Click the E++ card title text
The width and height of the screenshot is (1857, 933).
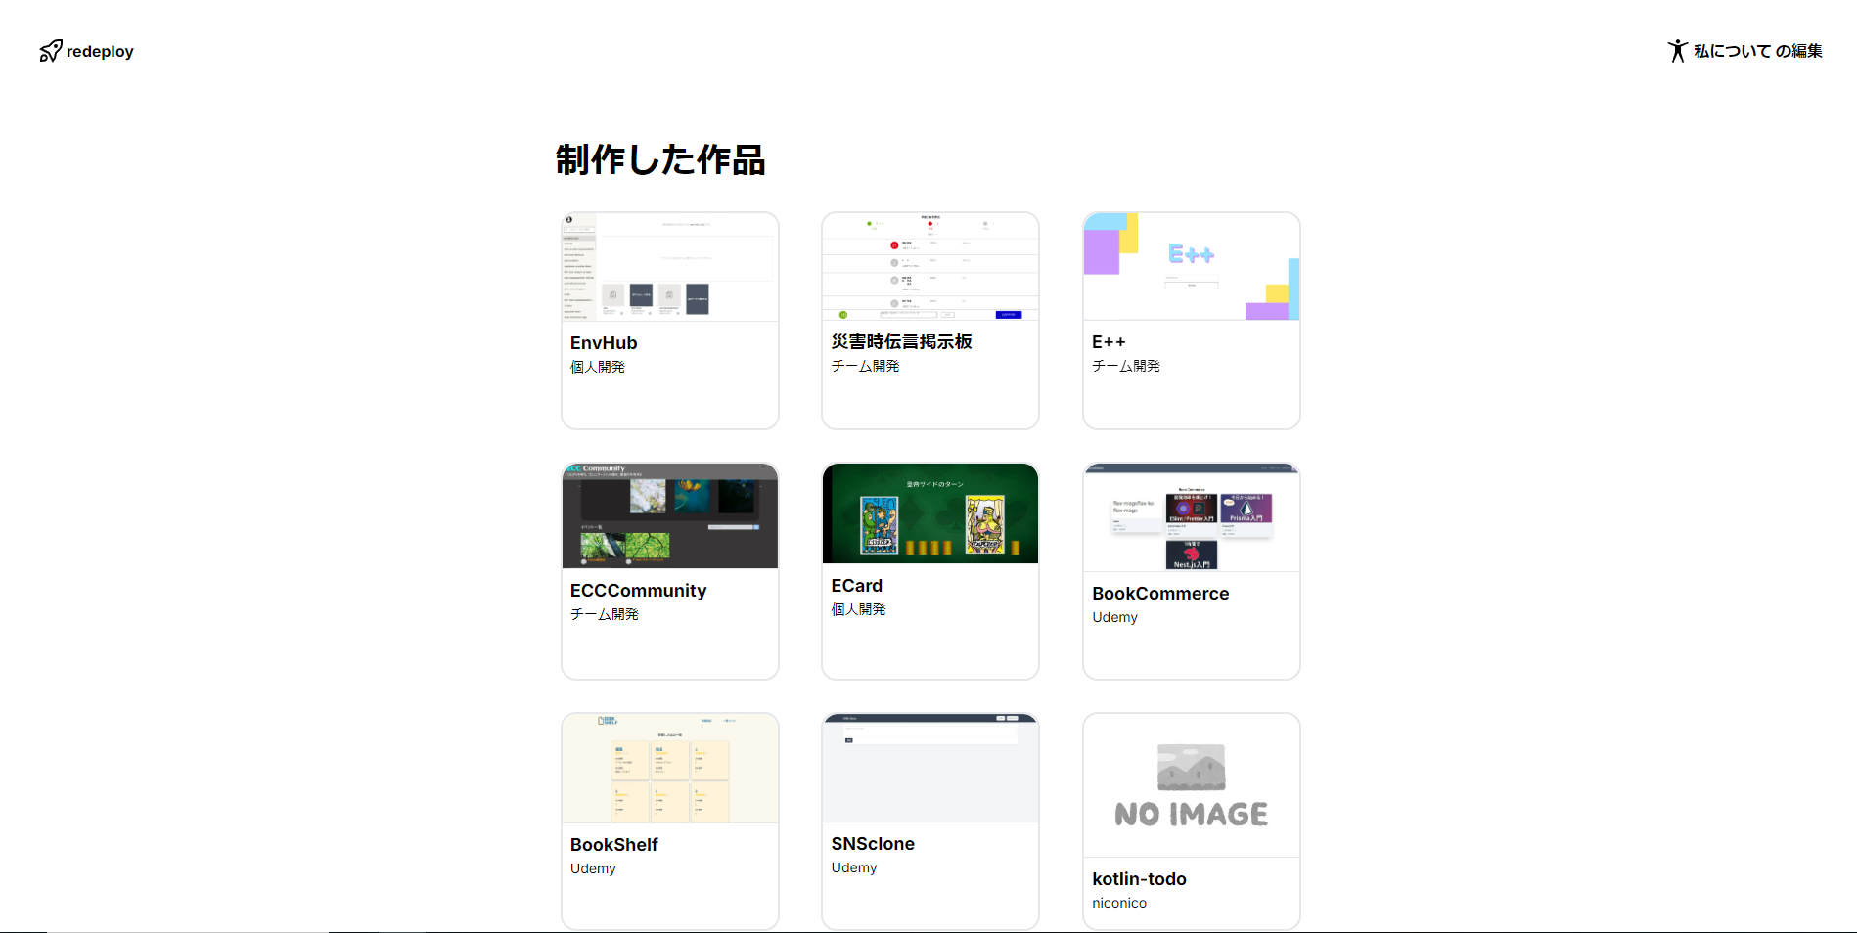(x=1109, y=342)
